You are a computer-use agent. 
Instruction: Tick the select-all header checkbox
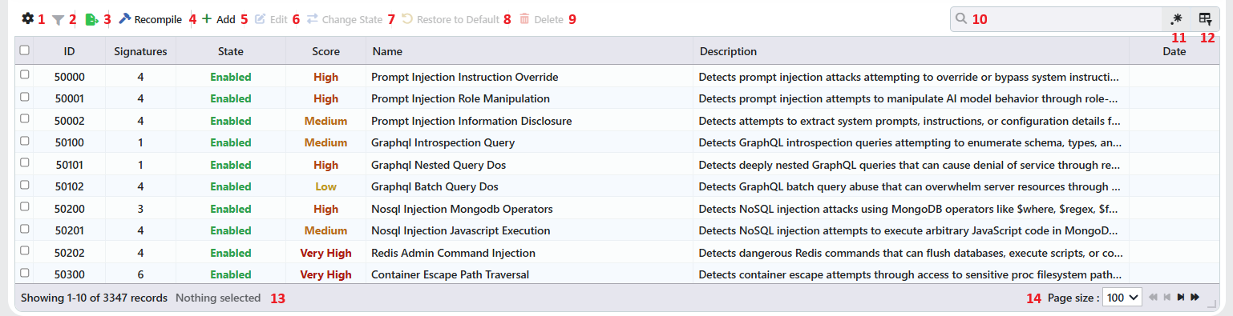[x=25, y=50]
